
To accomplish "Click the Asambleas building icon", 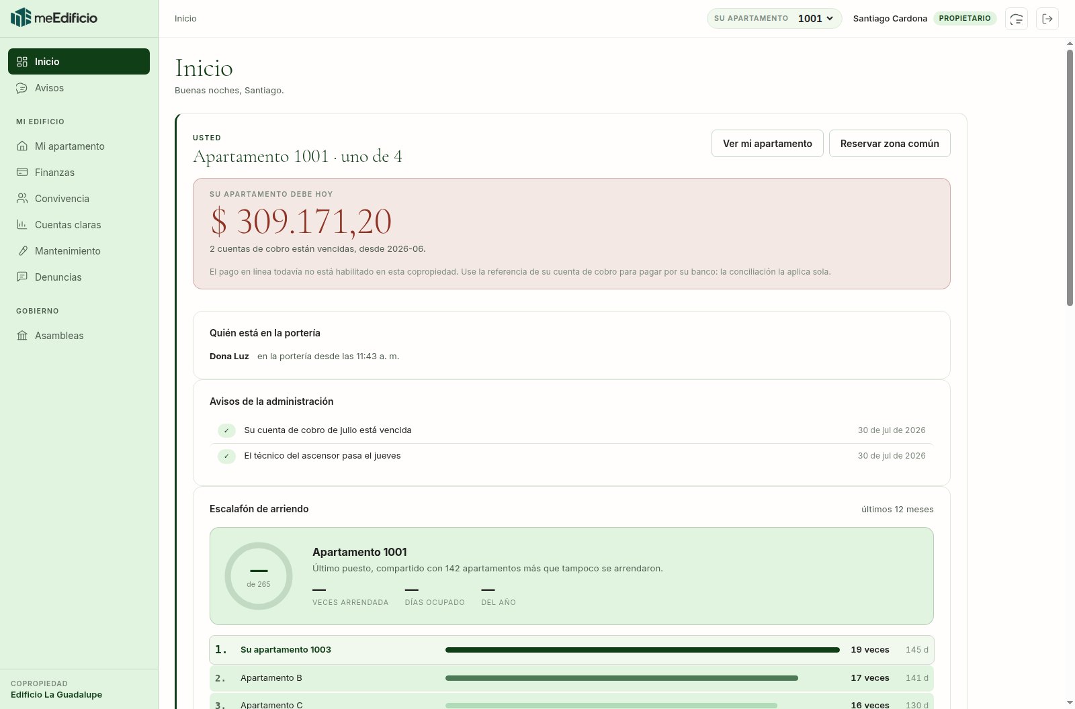I will [22, 336].
